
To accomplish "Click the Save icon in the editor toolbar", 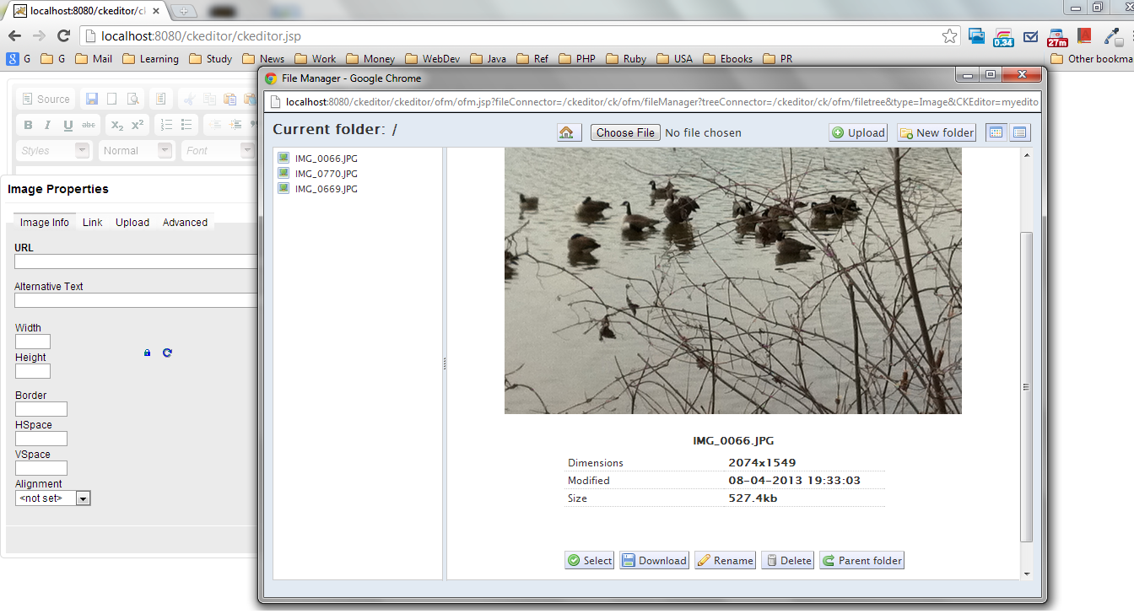I will [91, 99].
